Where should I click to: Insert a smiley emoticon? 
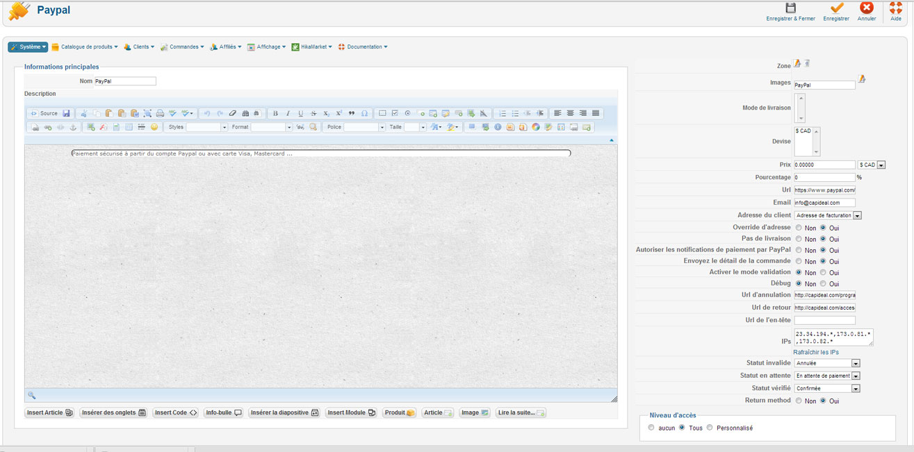click(x=154, y=127)
